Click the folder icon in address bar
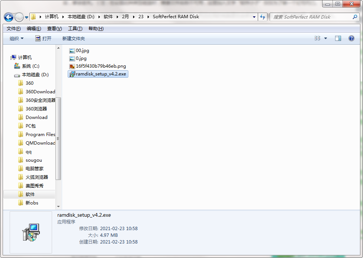Image resolution: width=363 pixels, height=258 pixels. pyautogui.click(x=33, y=17)
